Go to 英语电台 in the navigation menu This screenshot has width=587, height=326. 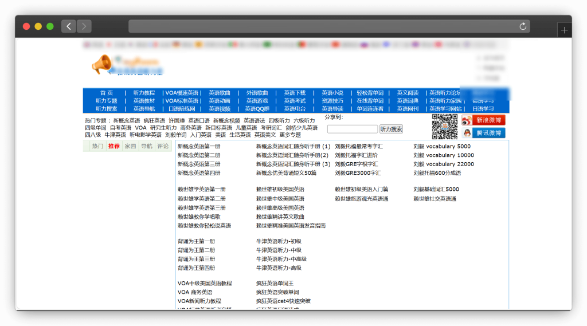[295, 109]
